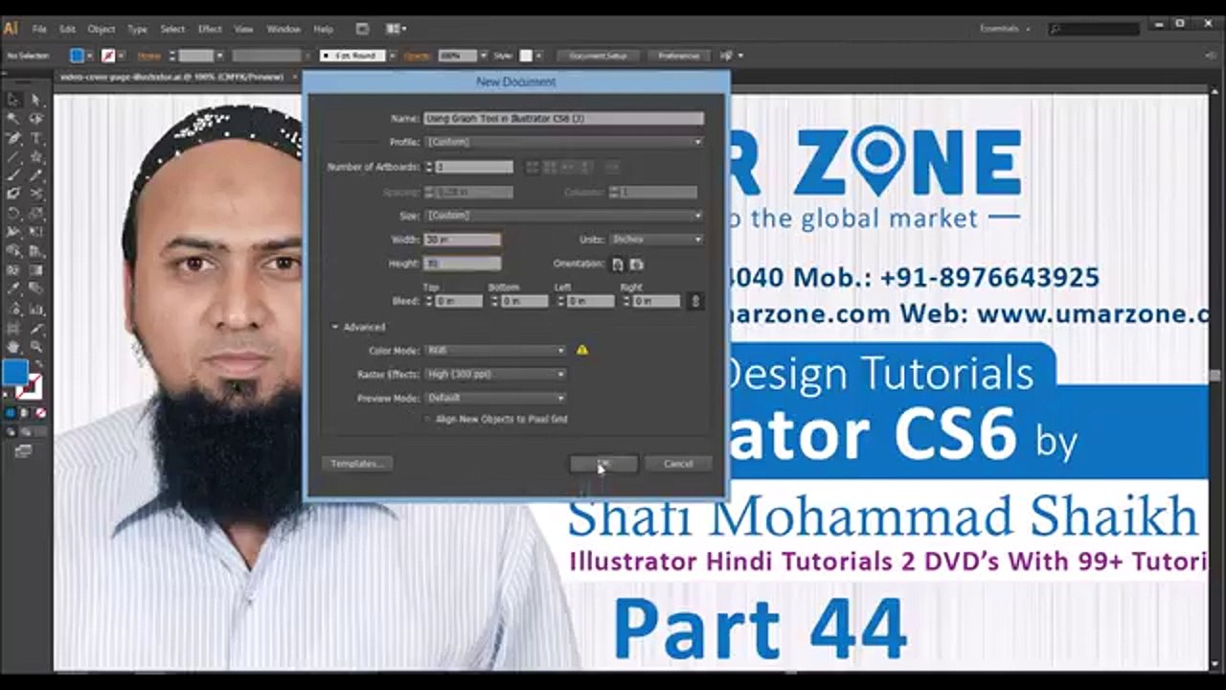Select the Blend tool
Image resolution: width=1226 pixels, height=690 pixels.
36,288
